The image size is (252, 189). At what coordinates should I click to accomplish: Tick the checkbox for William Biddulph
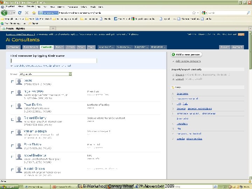coord(12,132)
